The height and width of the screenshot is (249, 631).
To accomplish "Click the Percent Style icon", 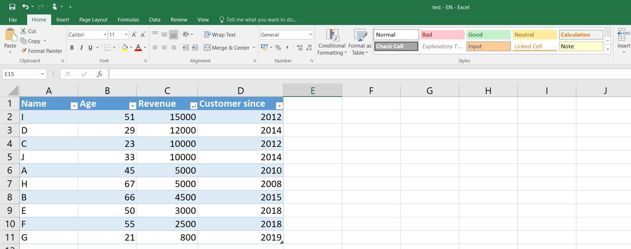I will [278, 48].
